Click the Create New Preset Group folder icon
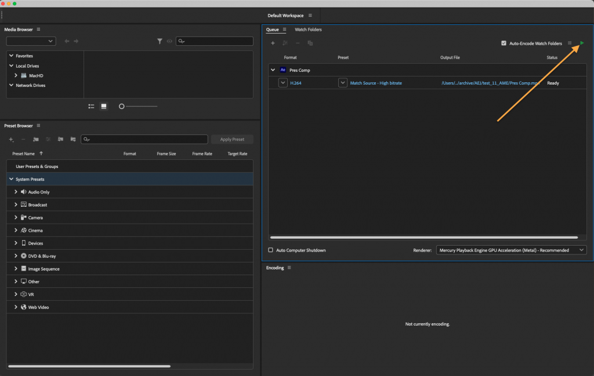 (x=35, y=139)
